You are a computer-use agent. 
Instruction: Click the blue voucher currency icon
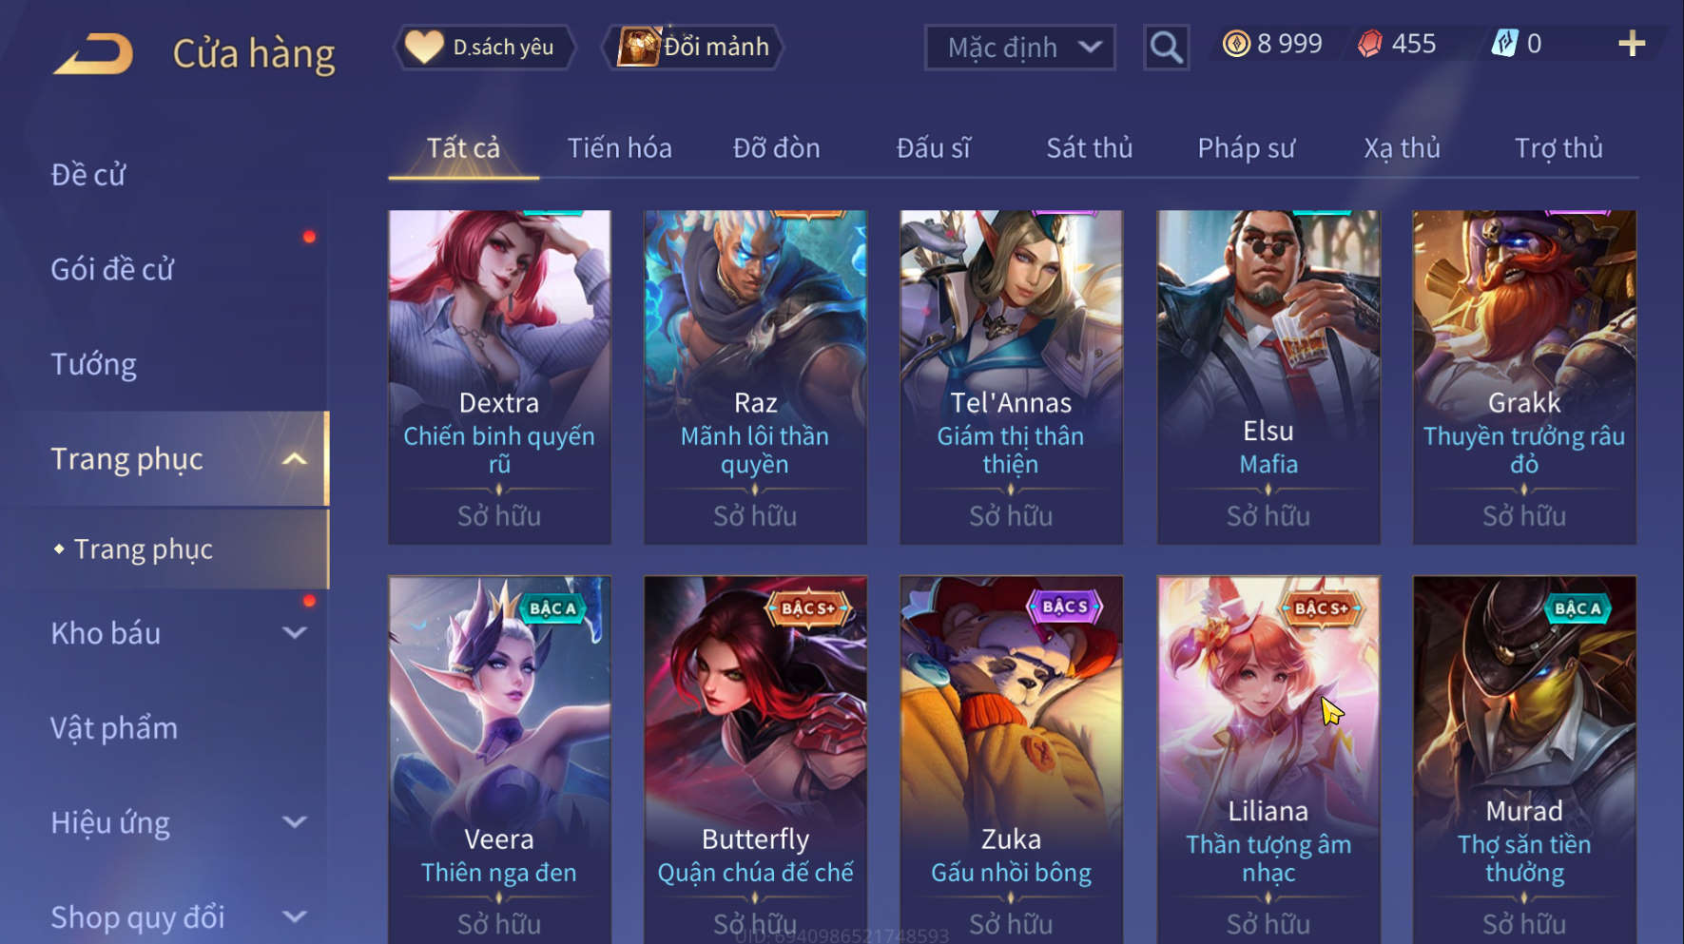tap(1504, 44)
